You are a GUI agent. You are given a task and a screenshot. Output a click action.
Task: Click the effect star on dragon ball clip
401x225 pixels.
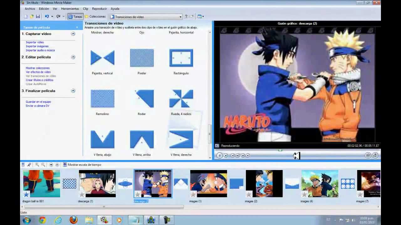click(x=26, y=194)
